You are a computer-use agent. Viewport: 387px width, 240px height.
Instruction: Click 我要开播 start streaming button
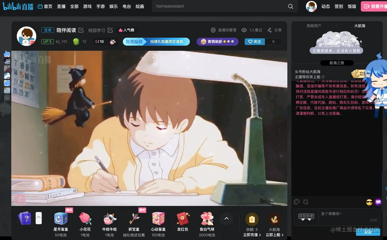click(374, 6)
